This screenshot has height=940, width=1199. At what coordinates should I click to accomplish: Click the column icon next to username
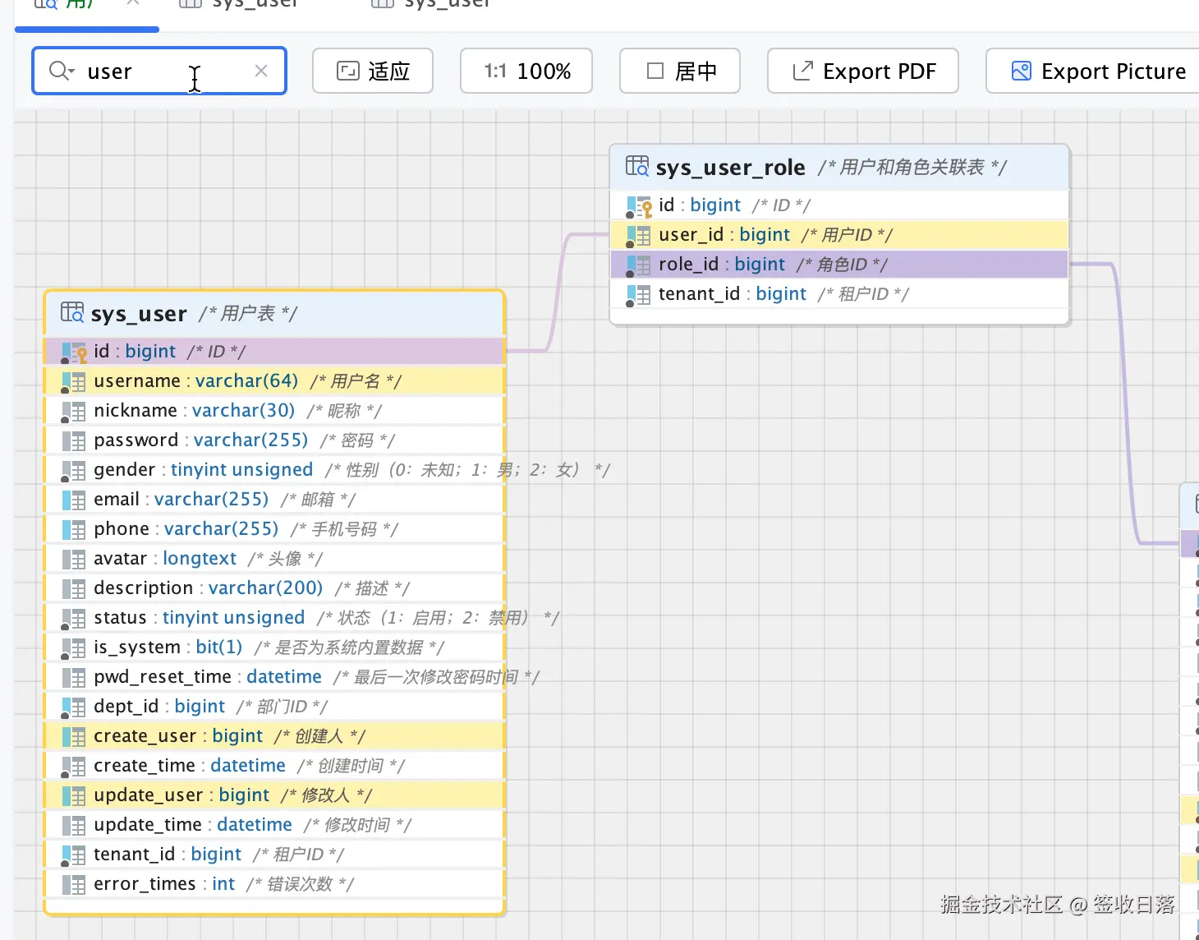coord(74,382)
